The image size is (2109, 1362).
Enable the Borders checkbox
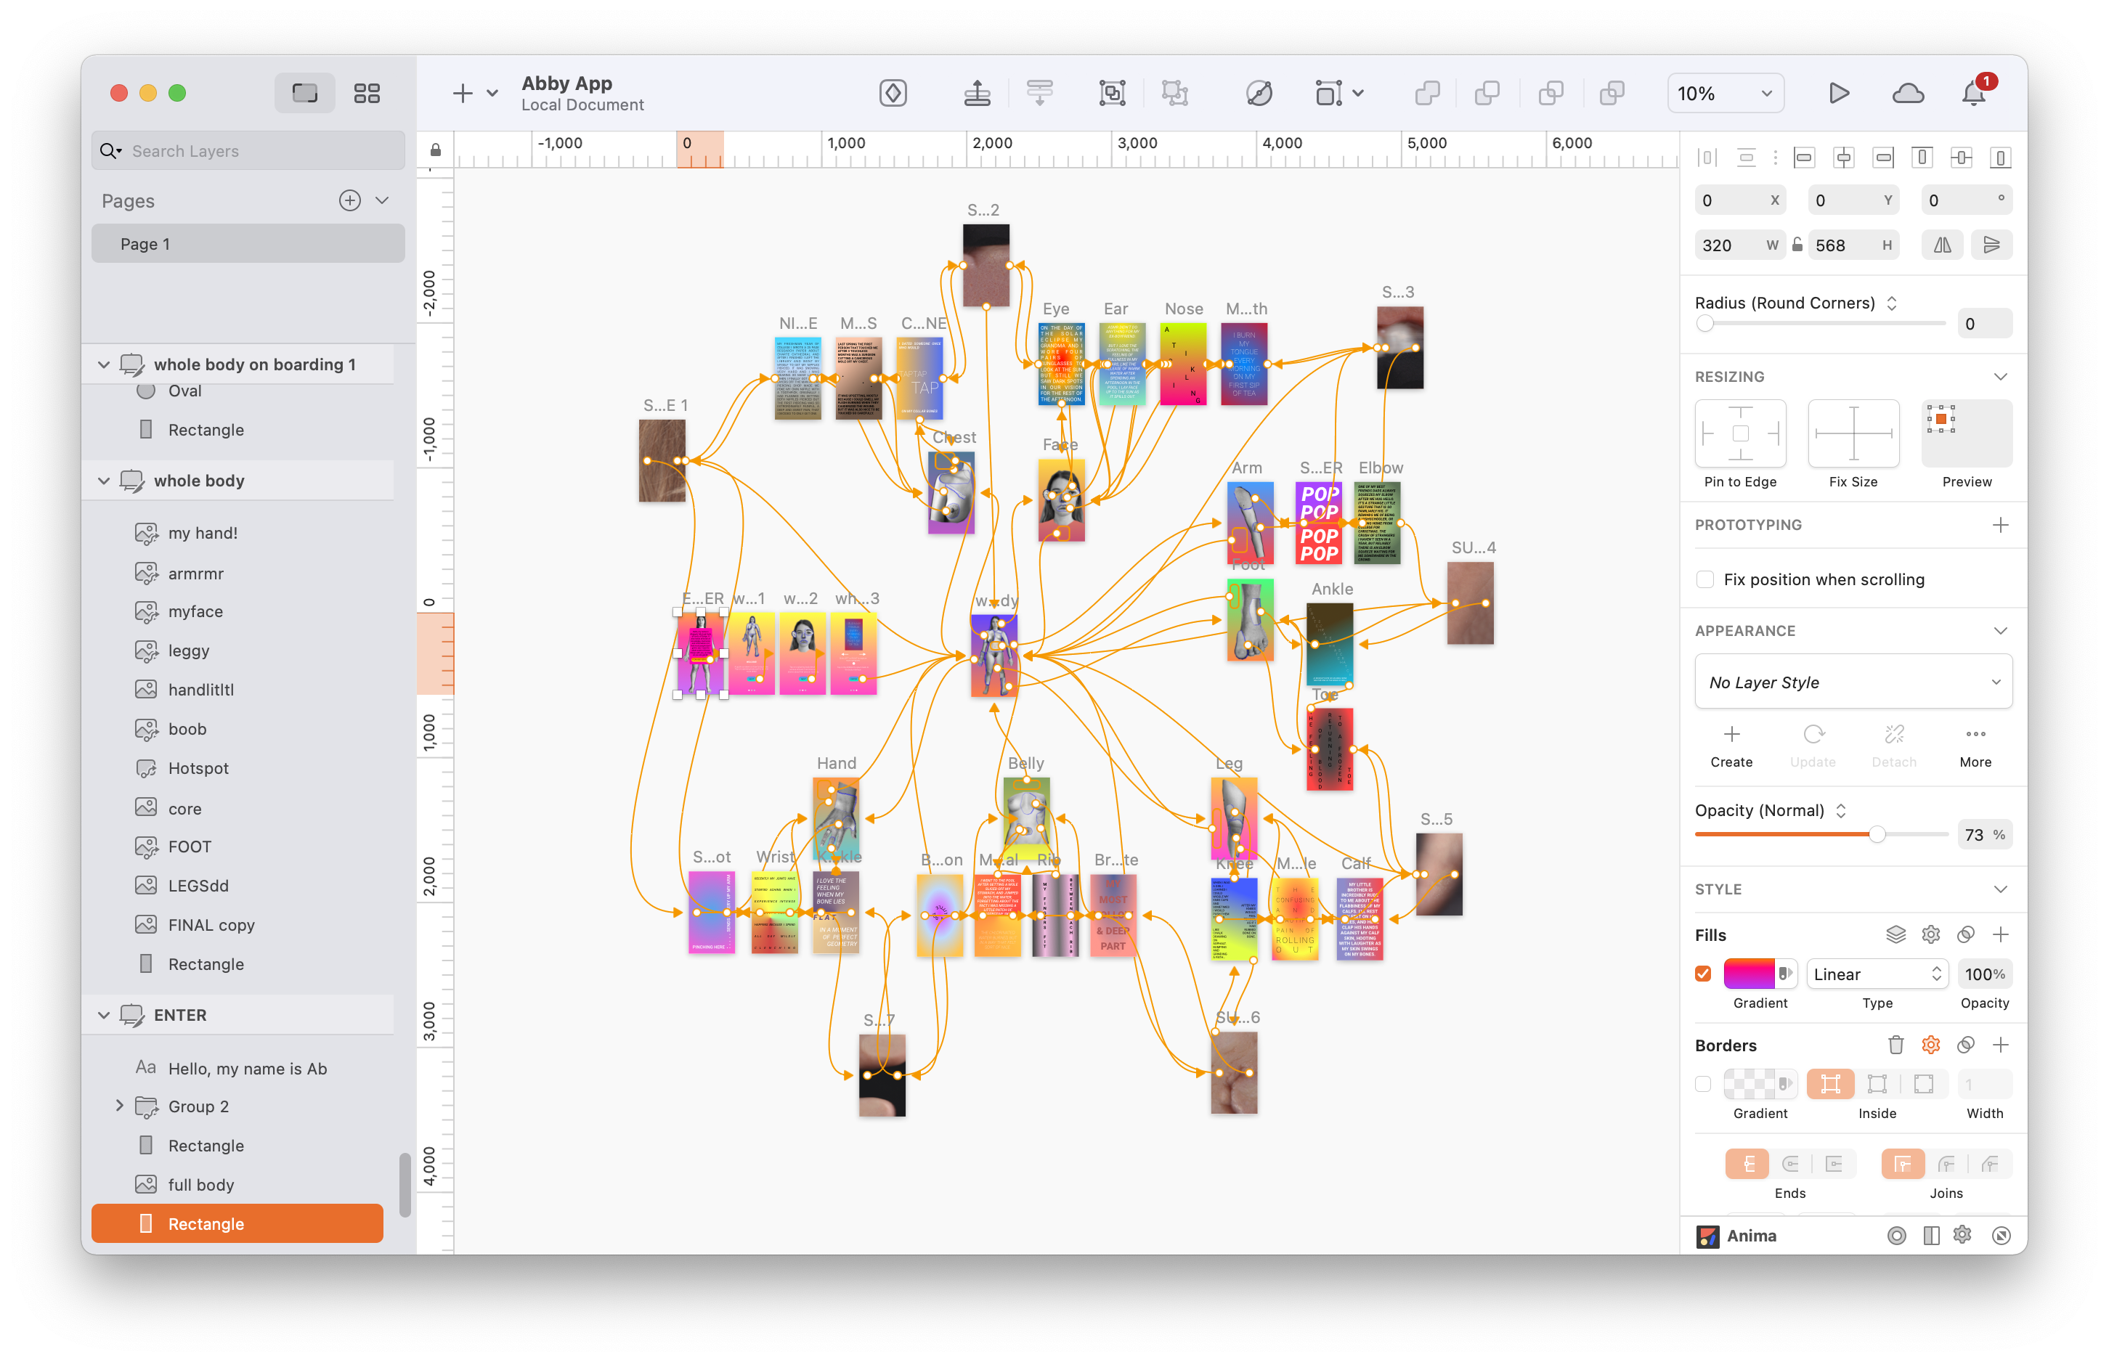pos(1703,1084)
